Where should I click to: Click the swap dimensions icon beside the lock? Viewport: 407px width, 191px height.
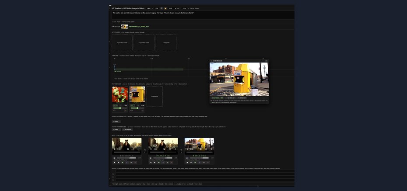click(x=161, y=8)
